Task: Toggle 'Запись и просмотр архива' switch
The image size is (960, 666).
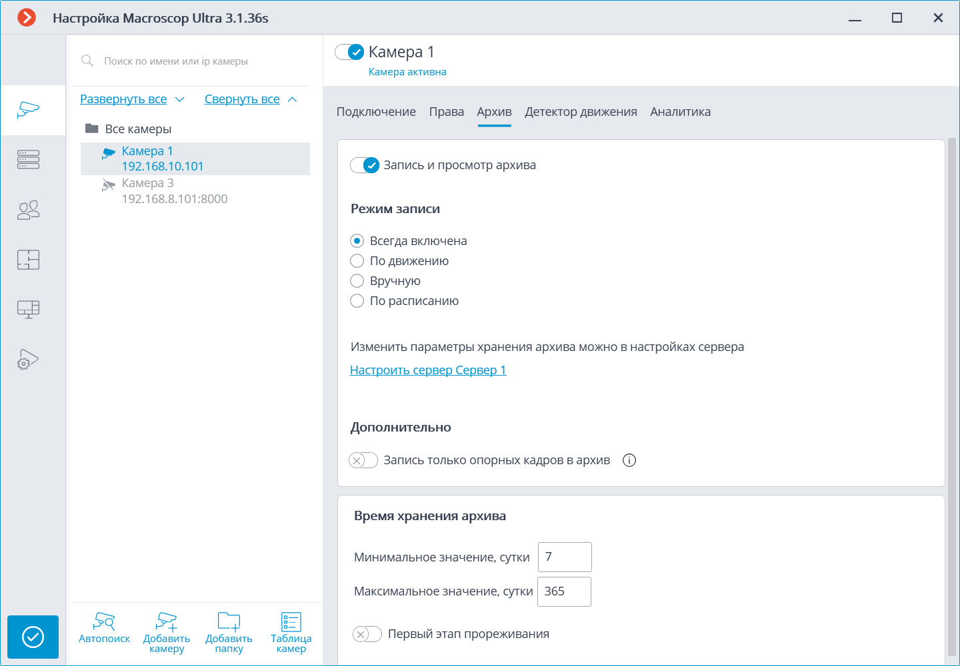Action: point(365,165)
